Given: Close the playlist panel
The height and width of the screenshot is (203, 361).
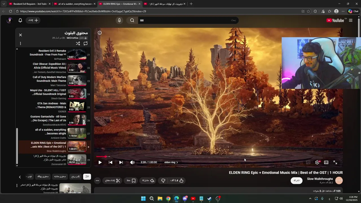Looking at the screenshot, I should pos(20,35).
